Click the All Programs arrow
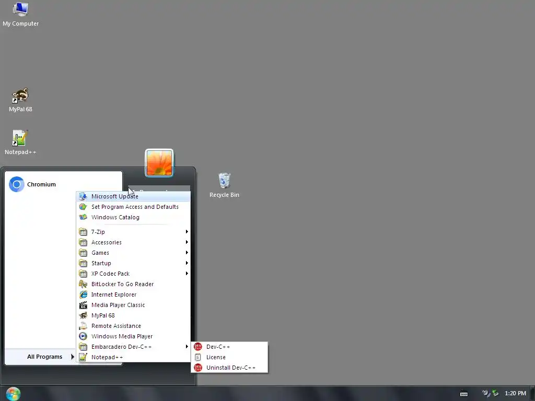 point(72,357)
